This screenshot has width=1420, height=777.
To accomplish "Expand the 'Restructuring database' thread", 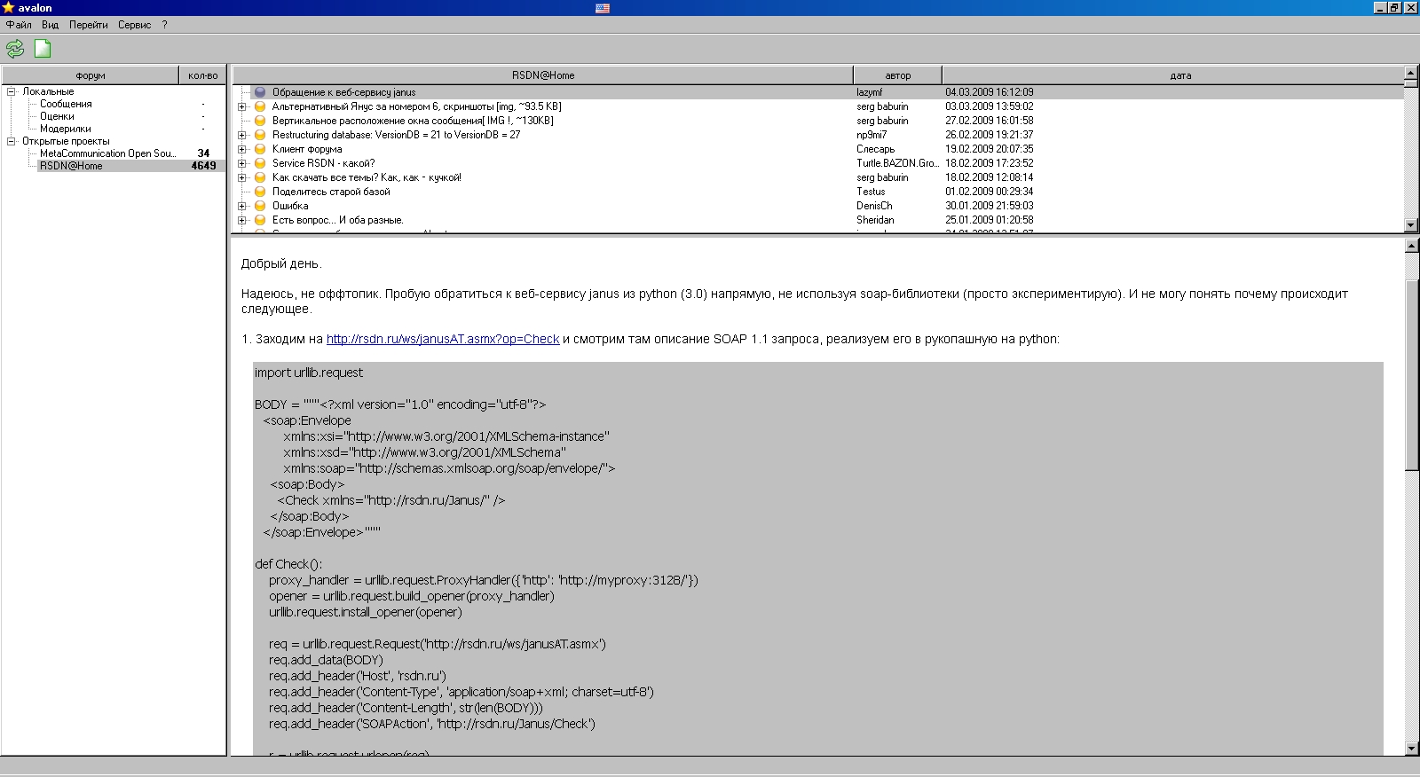I will click(242, 135).
